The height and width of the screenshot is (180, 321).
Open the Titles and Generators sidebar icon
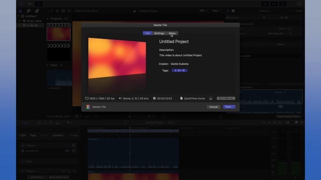[37, 11]
